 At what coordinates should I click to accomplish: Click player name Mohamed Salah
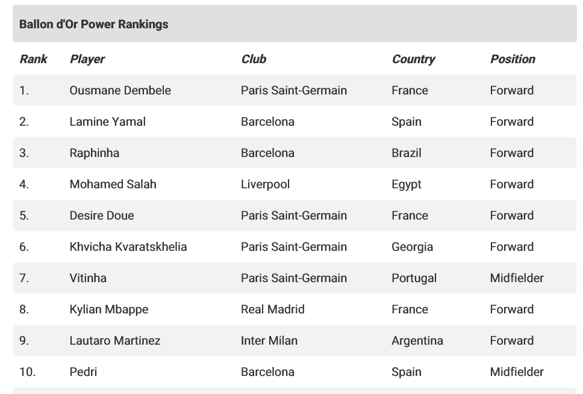[113, 184]
